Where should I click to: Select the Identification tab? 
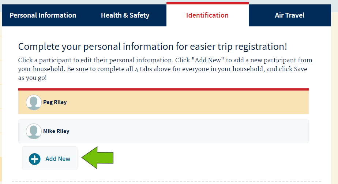coord(207,15)
